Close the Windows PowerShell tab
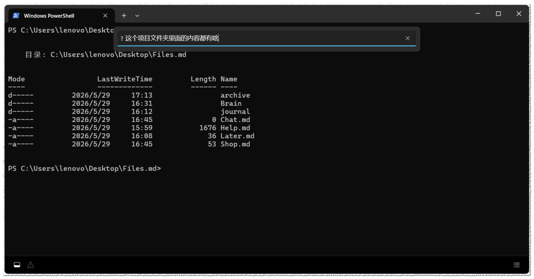The image size is (534, 279). click(105, 16)
